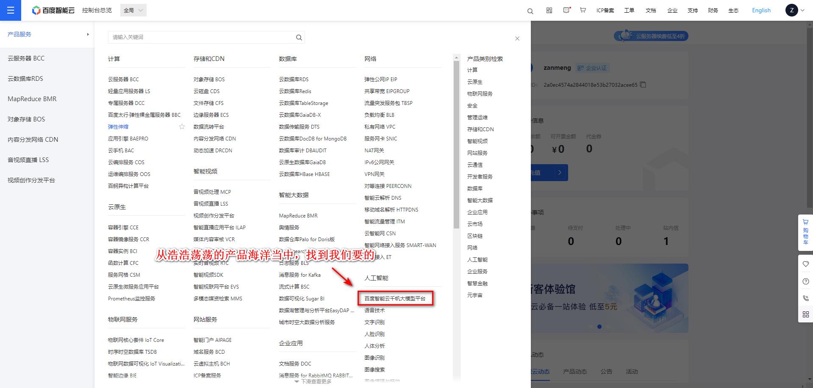Open 百度智能云千帆大模型平台 link
Screen dimensions: 813x388
coord(395,298)
